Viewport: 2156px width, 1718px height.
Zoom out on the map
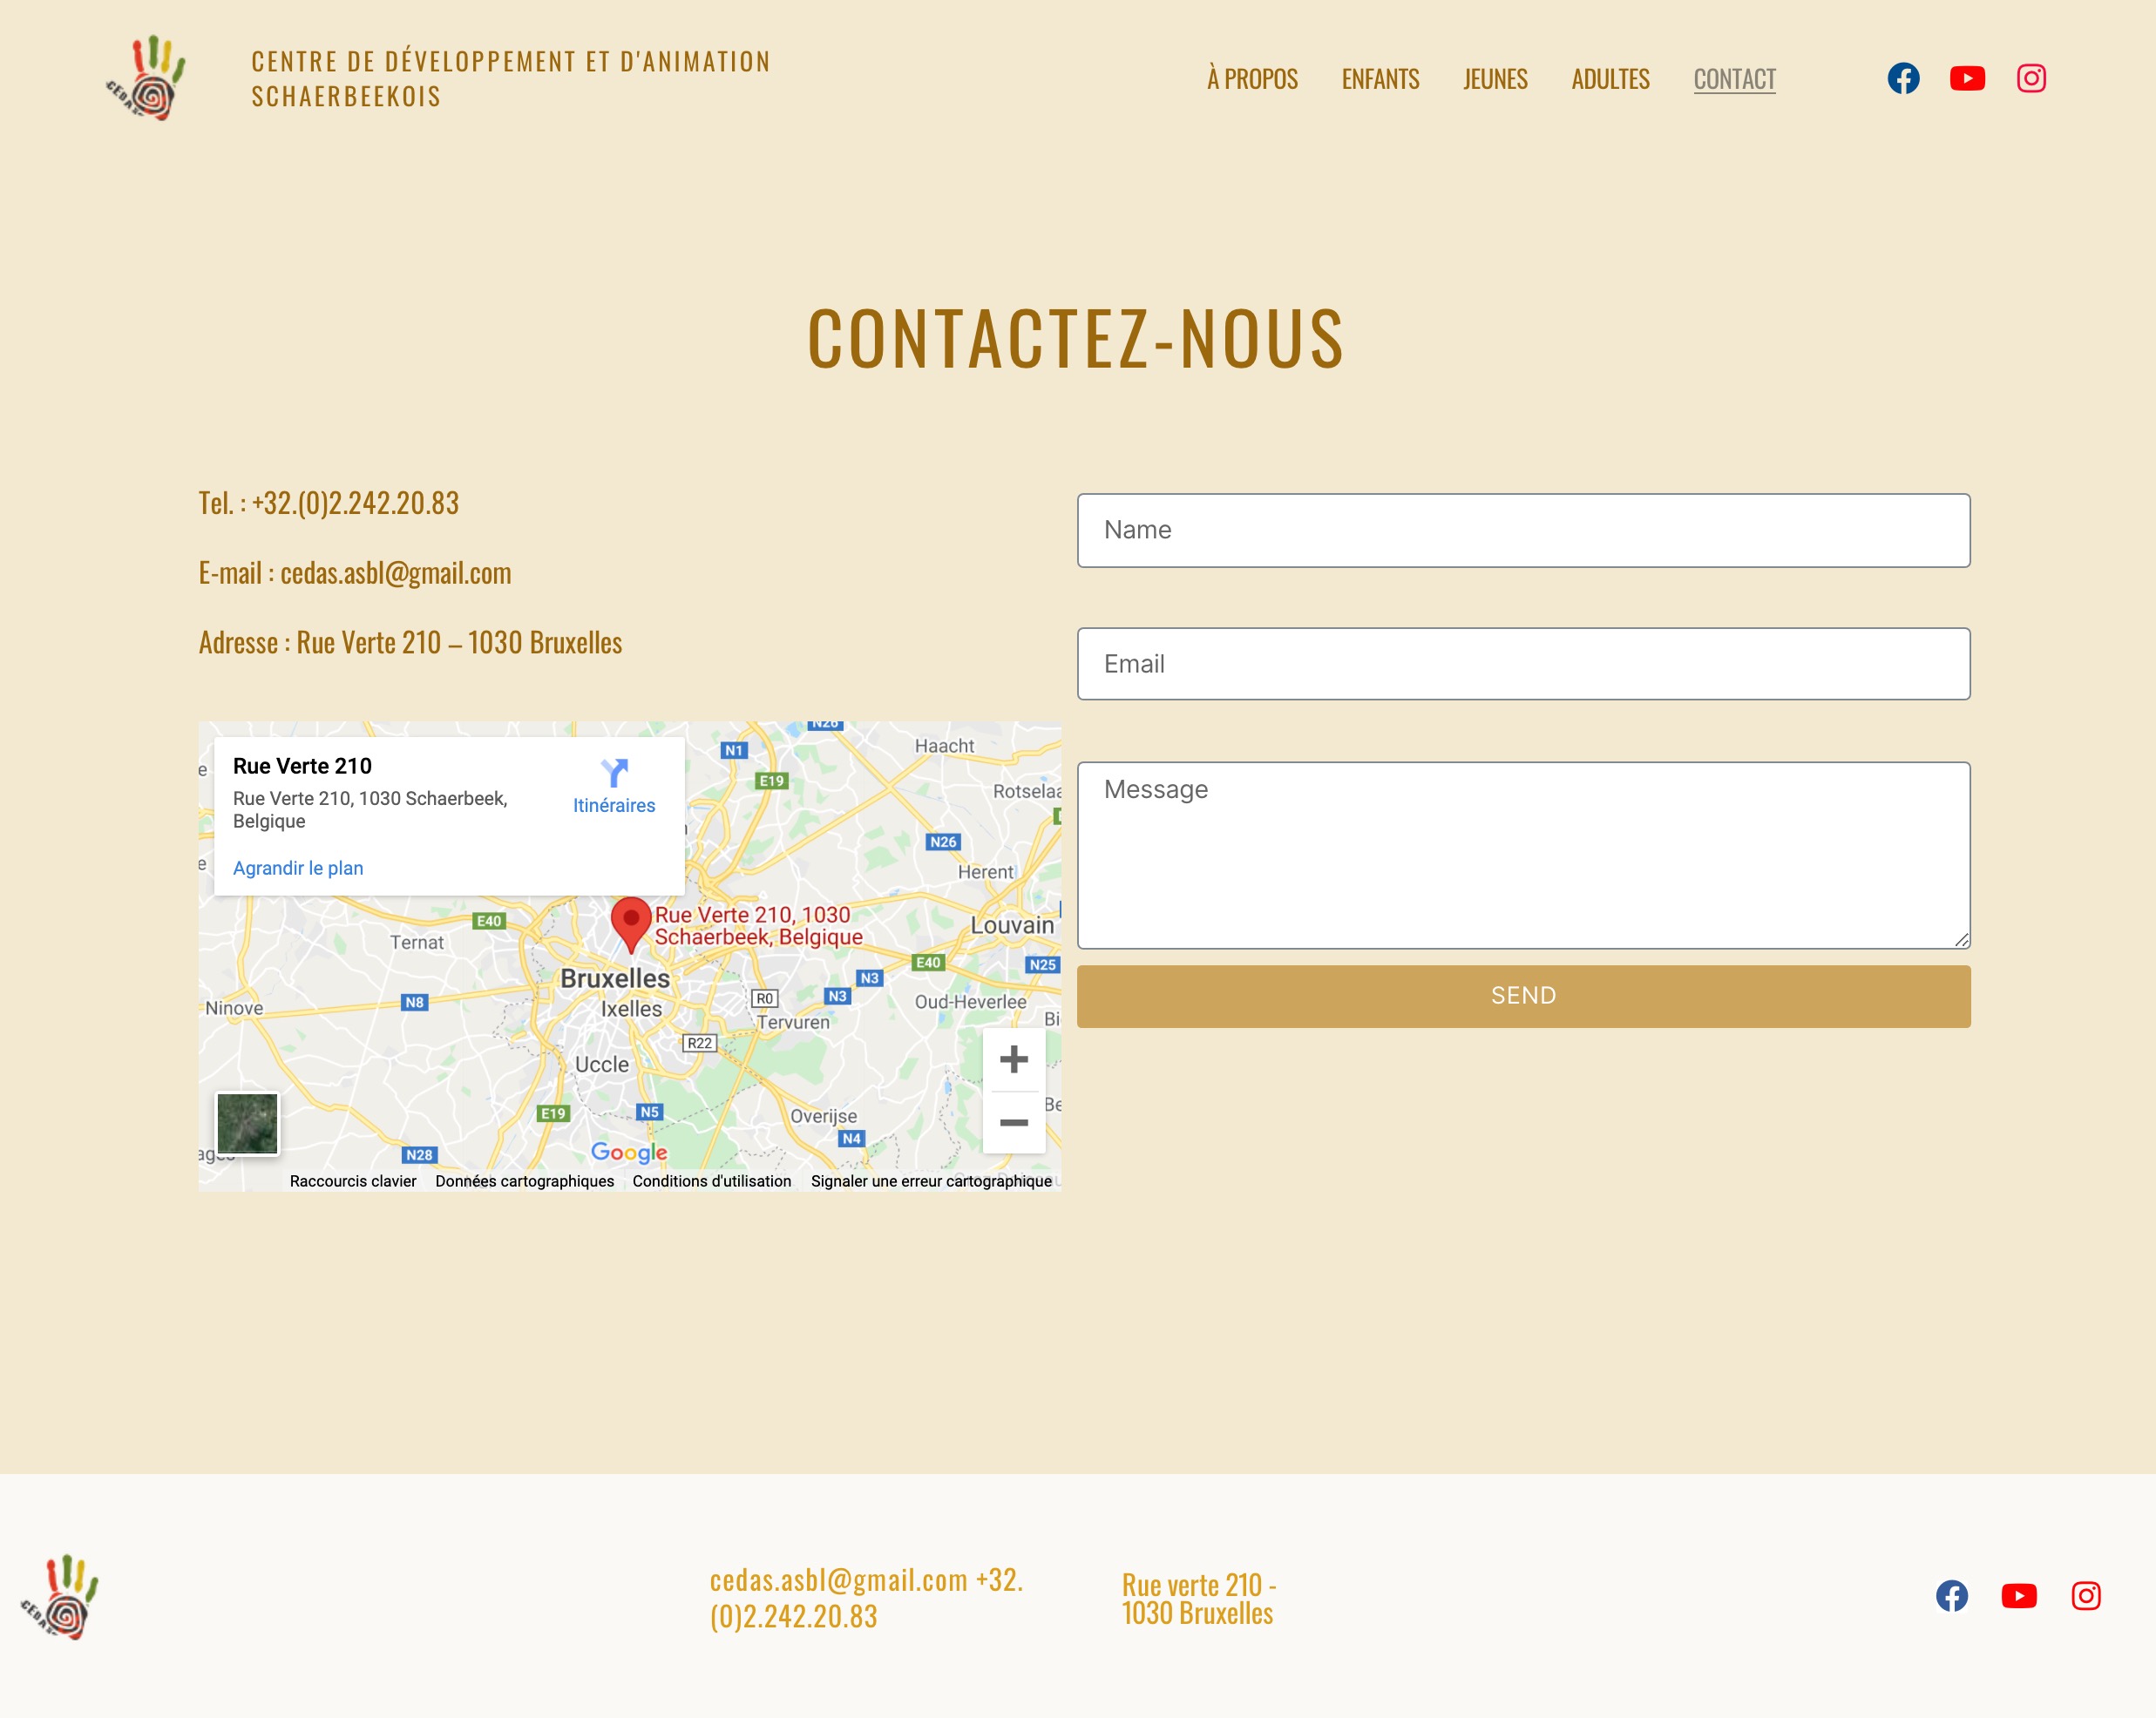(x=1013, y=1122)
